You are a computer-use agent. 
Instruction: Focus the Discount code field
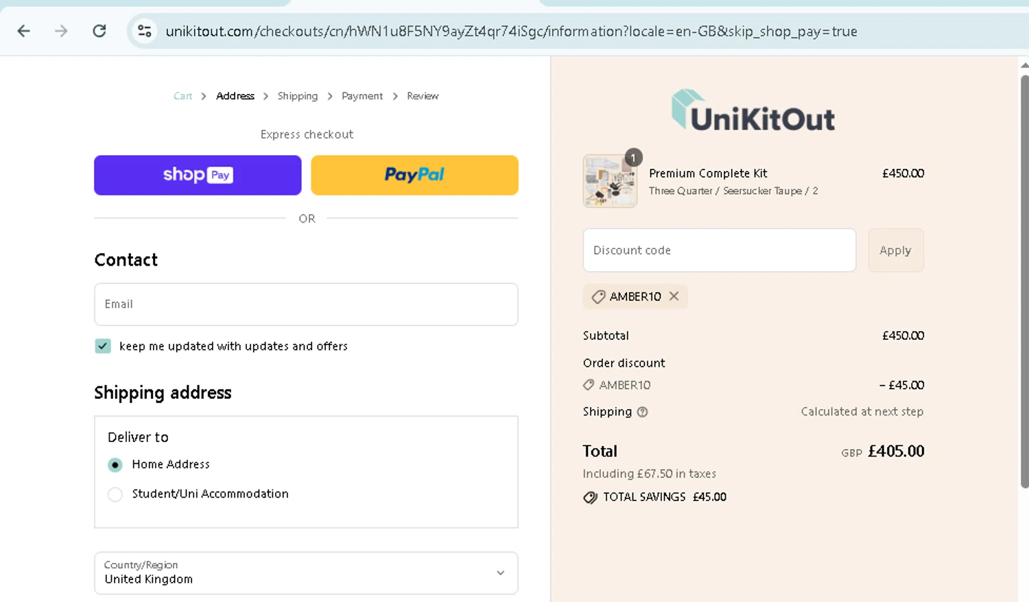tap(720, 250)
